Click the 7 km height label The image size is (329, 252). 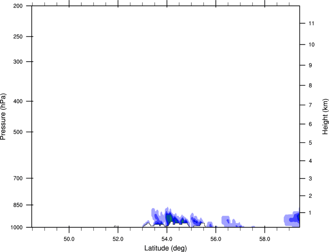coord(310,105)
